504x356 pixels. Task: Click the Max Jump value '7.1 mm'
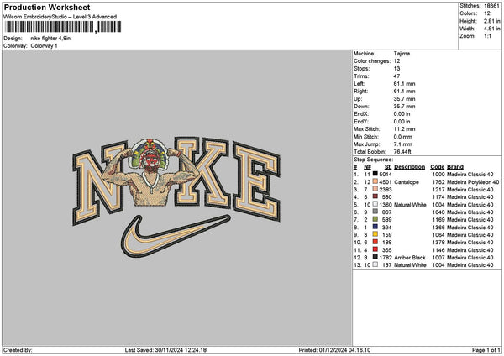tap(403, 144)
